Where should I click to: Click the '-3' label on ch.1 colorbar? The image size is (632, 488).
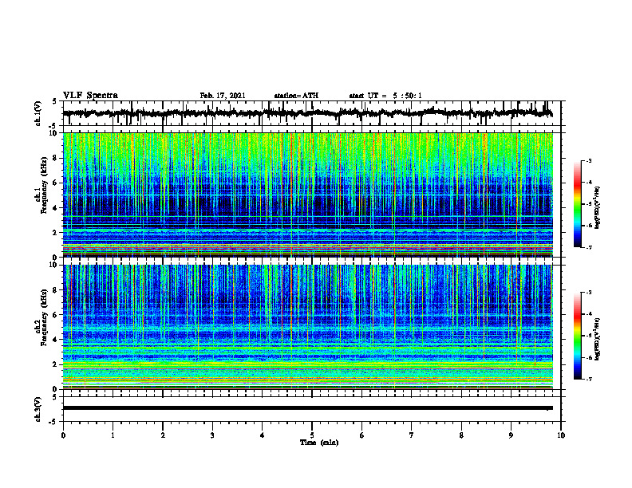588,161
